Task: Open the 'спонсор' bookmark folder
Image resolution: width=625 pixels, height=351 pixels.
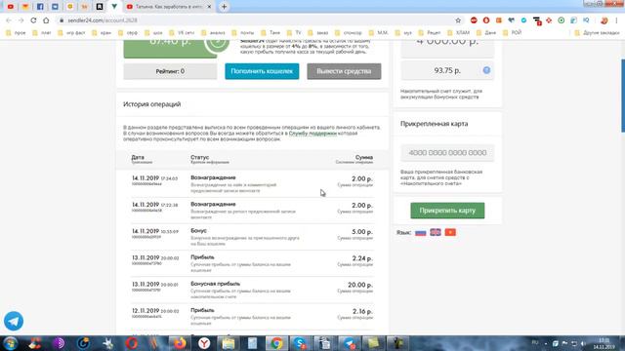Action: point(349,32)
